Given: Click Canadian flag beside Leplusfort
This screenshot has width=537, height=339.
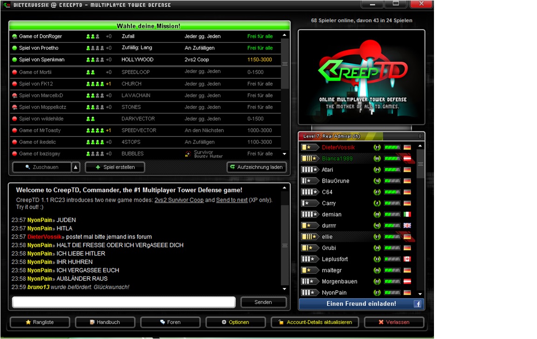Looking at the screenshot, I should 407,259.
